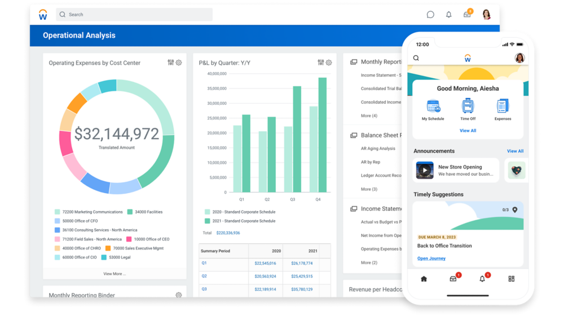Open Time Off on the phone

(x=468, y=109)
